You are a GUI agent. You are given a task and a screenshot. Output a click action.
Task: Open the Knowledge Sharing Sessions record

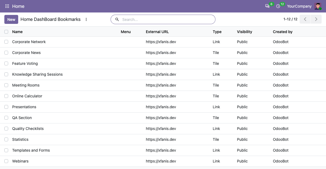37,74
